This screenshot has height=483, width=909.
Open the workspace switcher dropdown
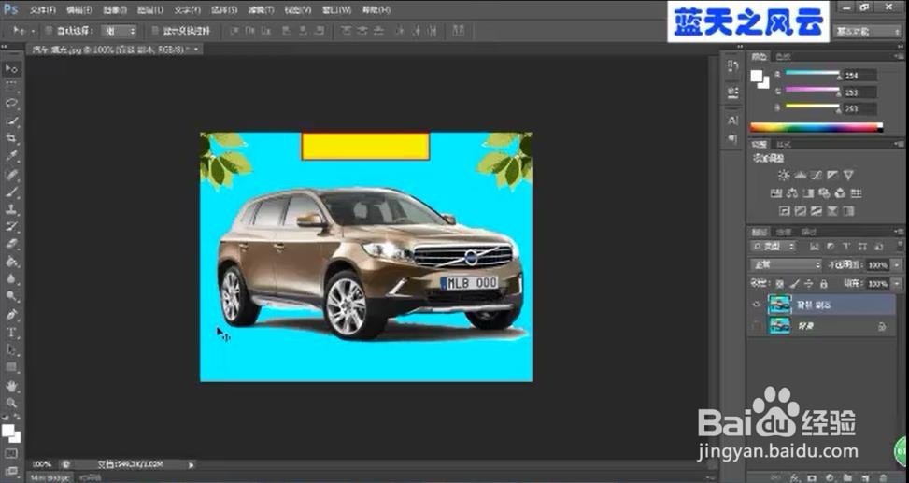click(x=867, y=32)
